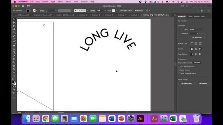Select the Eraser tool

tap(14, 45)
